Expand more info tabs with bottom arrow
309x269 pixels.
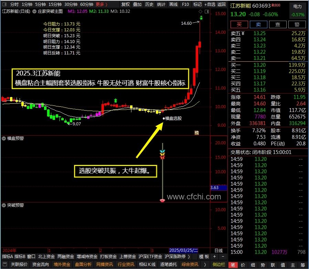[x=205, y=264]
